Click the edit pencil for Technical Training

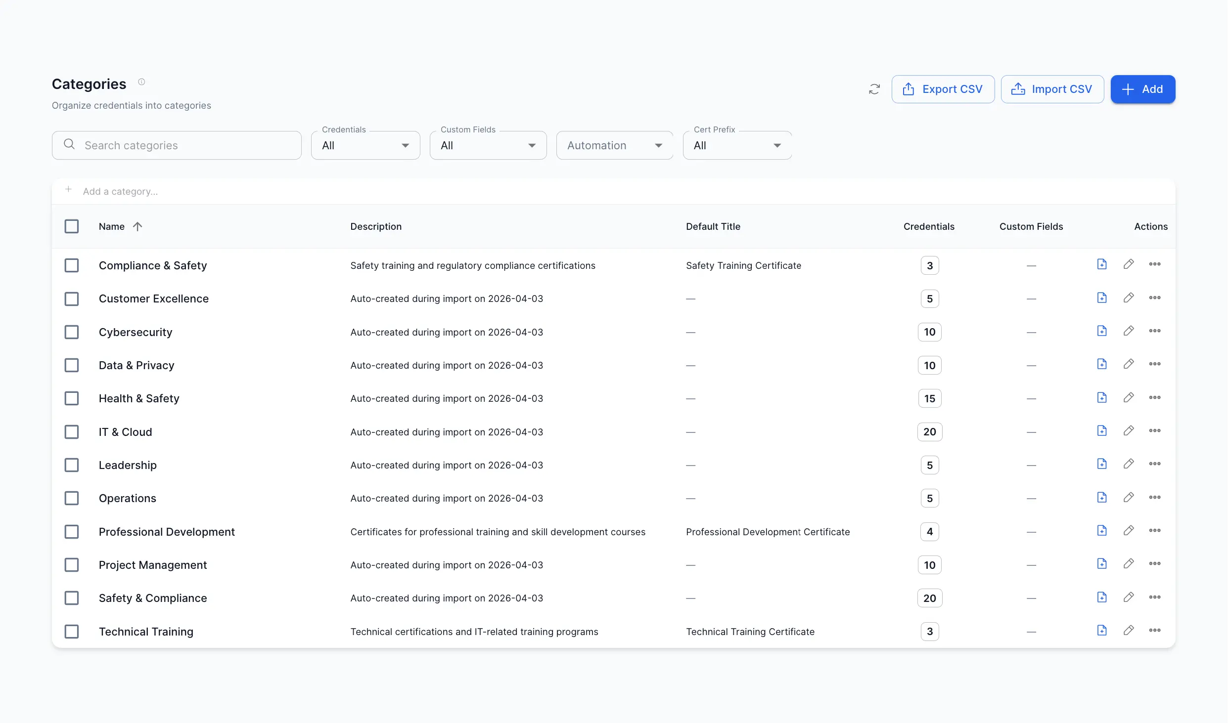1129,630
